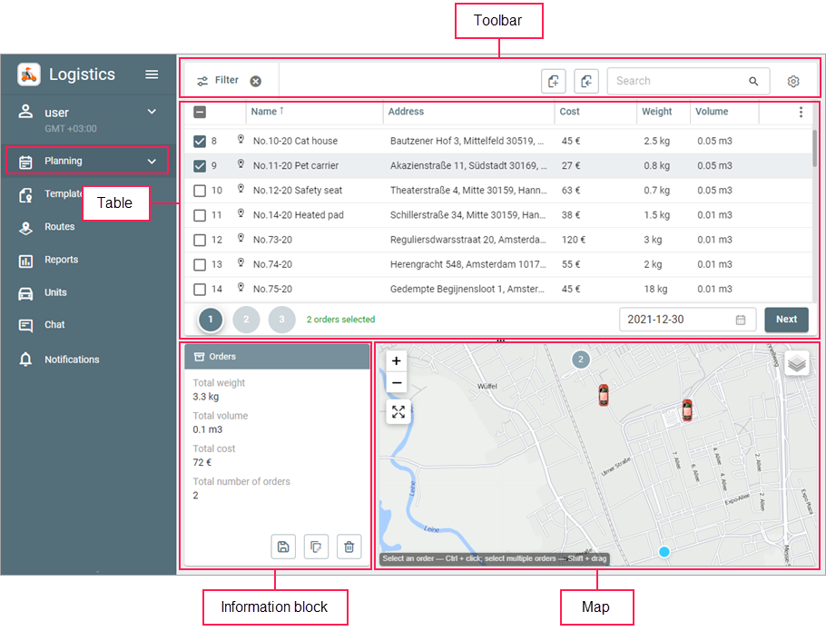Open Routes in the sidebar
This screenshot has height=631, width=826.
pos(59,227)
